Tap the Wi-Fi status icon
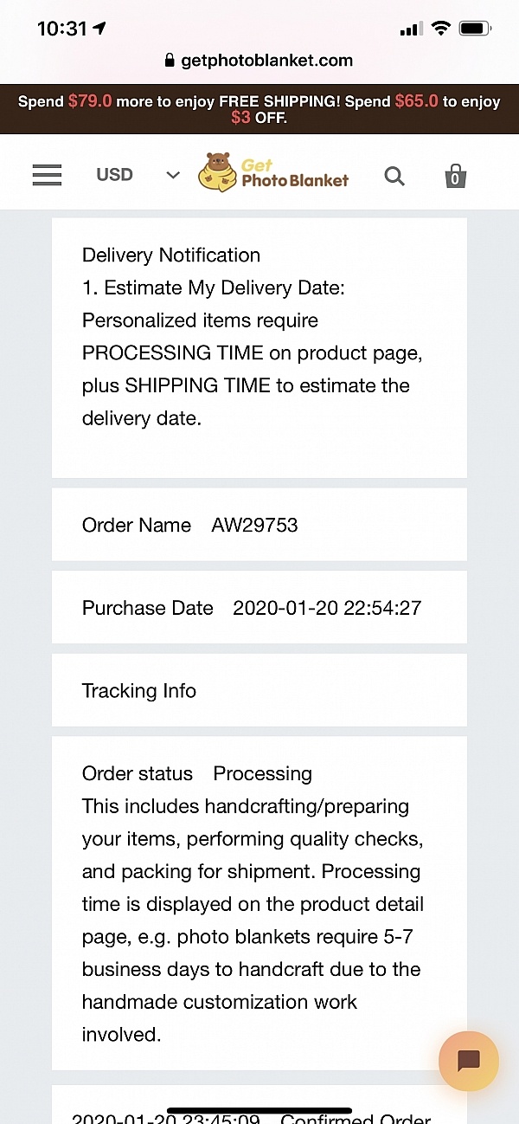519x1124 pixels. tap(441, 29)
